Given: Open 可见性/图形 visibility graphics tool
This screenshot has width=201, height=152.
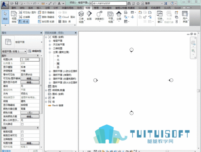Looking at the screenshot, I should [x=27, y=12].
